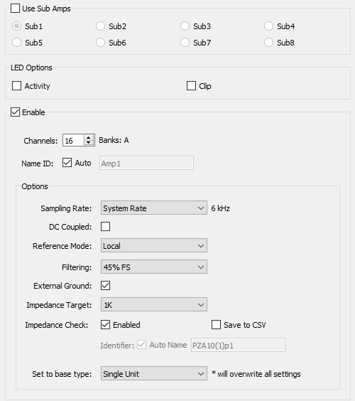Open Set to base type dropdown

[x=154, y=374]
